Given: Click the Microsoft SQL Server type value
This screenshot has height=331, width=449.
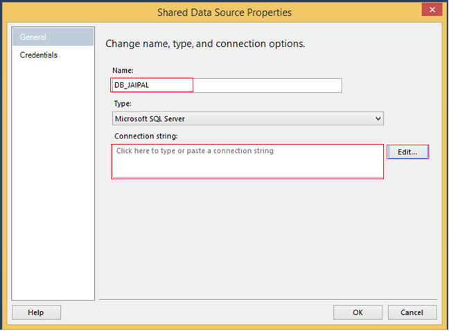Looking at the screenshot, I should (x=150, y=118).
